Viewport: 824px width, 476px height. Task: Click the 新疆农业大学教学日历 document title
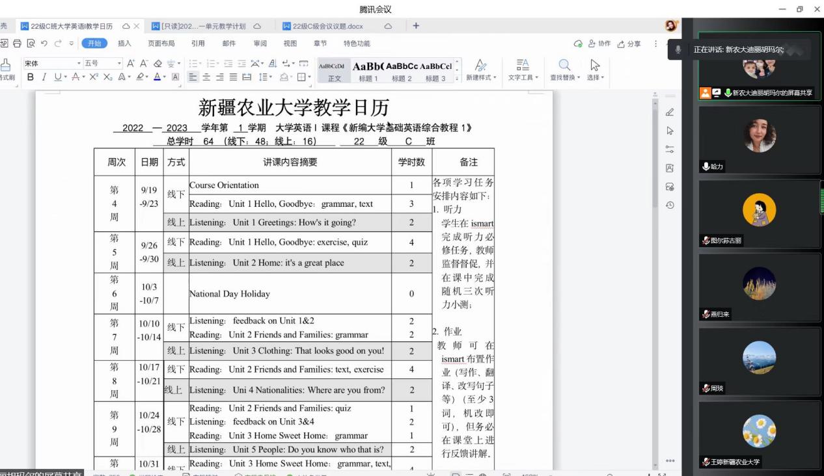[294, 108]
